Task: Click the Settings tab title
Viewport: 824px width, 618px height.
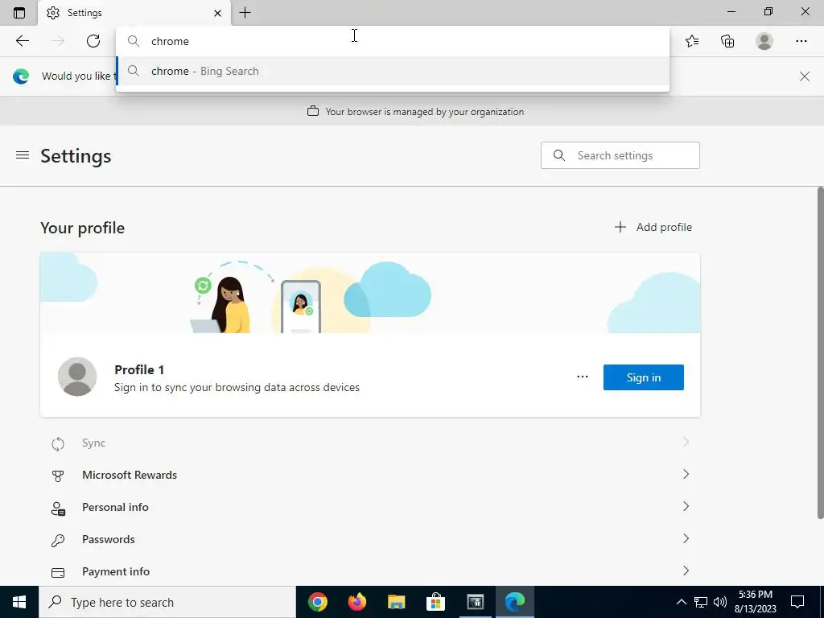Action: (x=84, y=13)
